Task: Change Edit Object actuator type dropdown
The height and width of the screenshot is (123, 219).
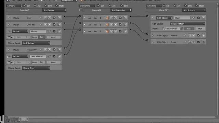Action: pos(164,18)
